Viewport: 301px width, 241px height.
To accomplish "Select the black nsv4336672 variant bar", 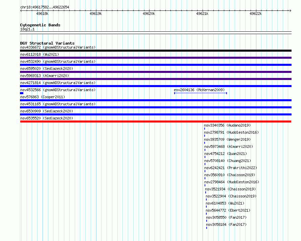I will (156, 51).
